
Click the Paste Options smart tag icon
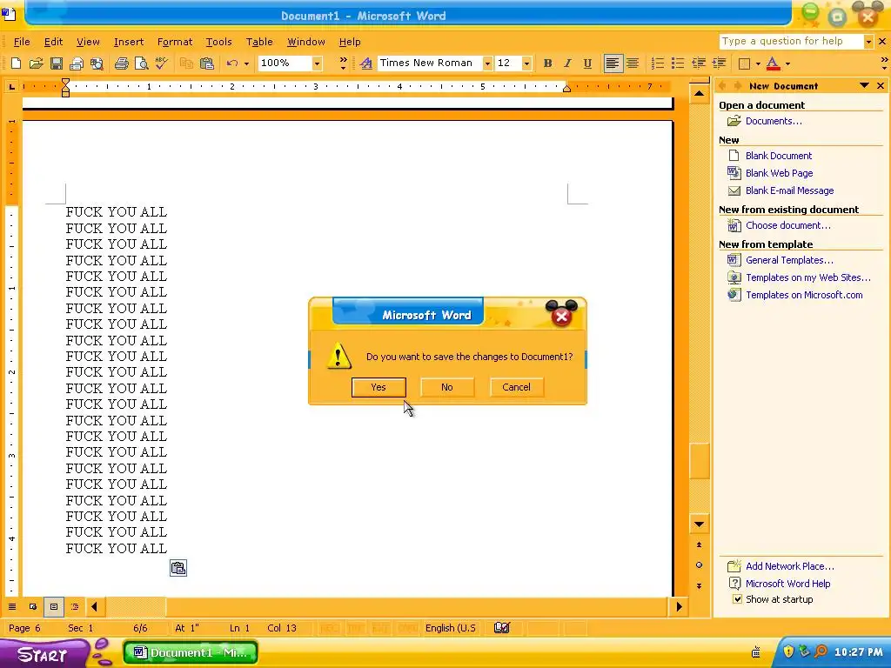[x=178, y=568]
